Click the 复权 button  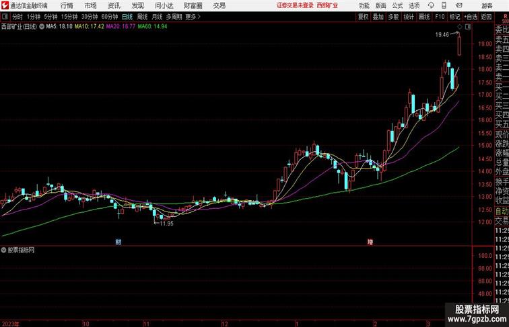[x=364, y=17]
